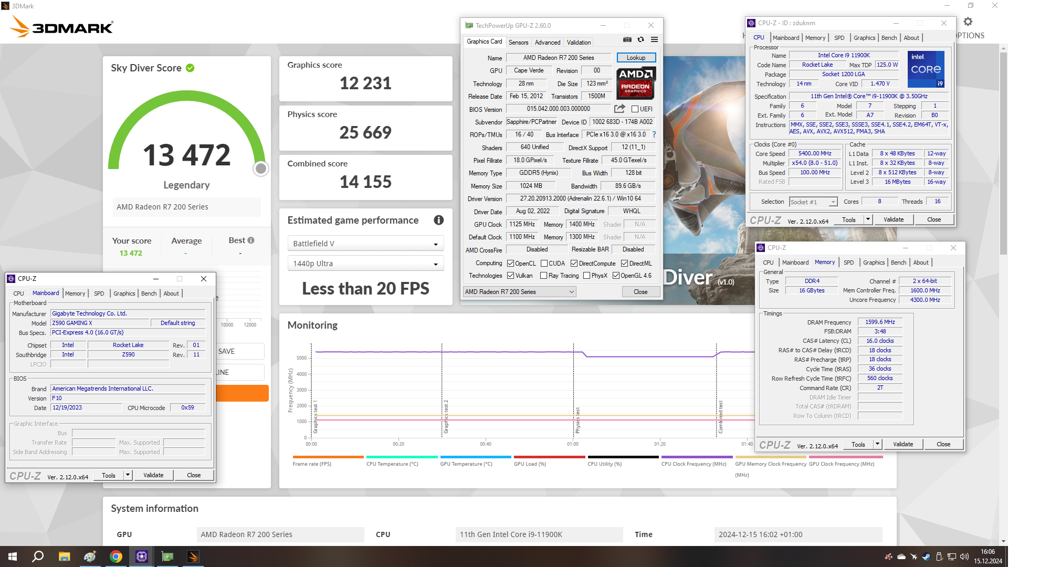Take a GPU-Z screenshot with camera icon
The height and width of the screenshot is (567, 1050).
click(627, 39)
